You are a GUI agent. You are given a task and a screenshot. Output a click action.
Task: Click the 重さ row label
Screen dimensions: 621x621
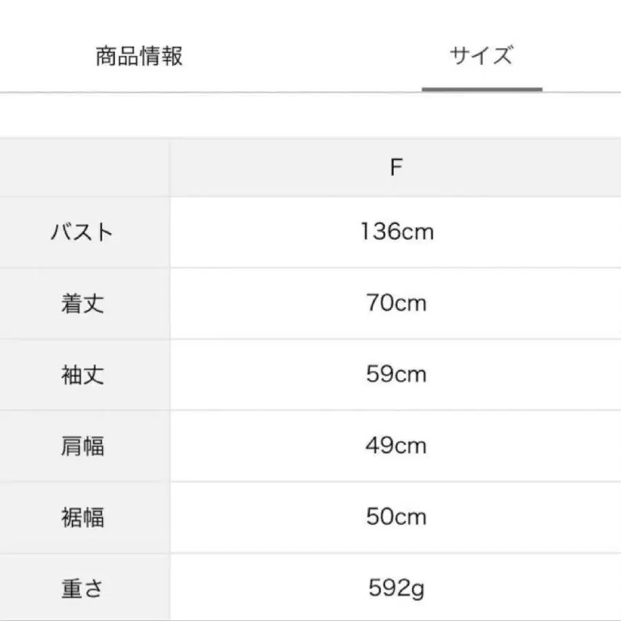[82, 589]
